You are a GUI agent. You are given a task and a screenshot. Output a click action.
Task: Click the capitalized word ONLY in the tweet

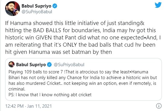click(x=70, y=45)
